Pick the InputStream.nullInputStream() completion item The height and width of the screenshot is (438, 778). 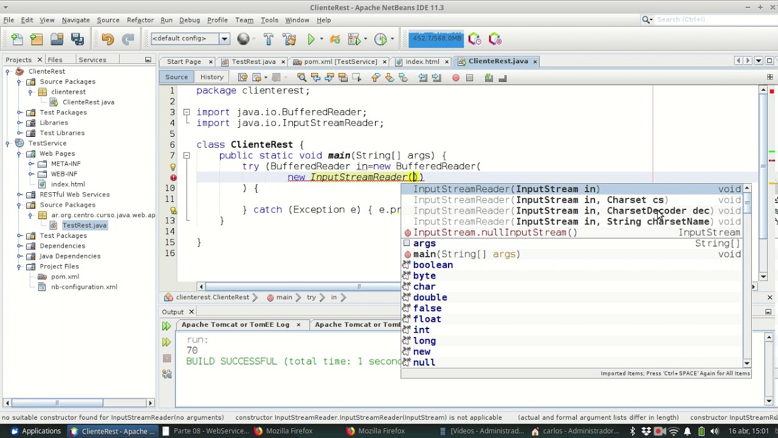(572, 232)
